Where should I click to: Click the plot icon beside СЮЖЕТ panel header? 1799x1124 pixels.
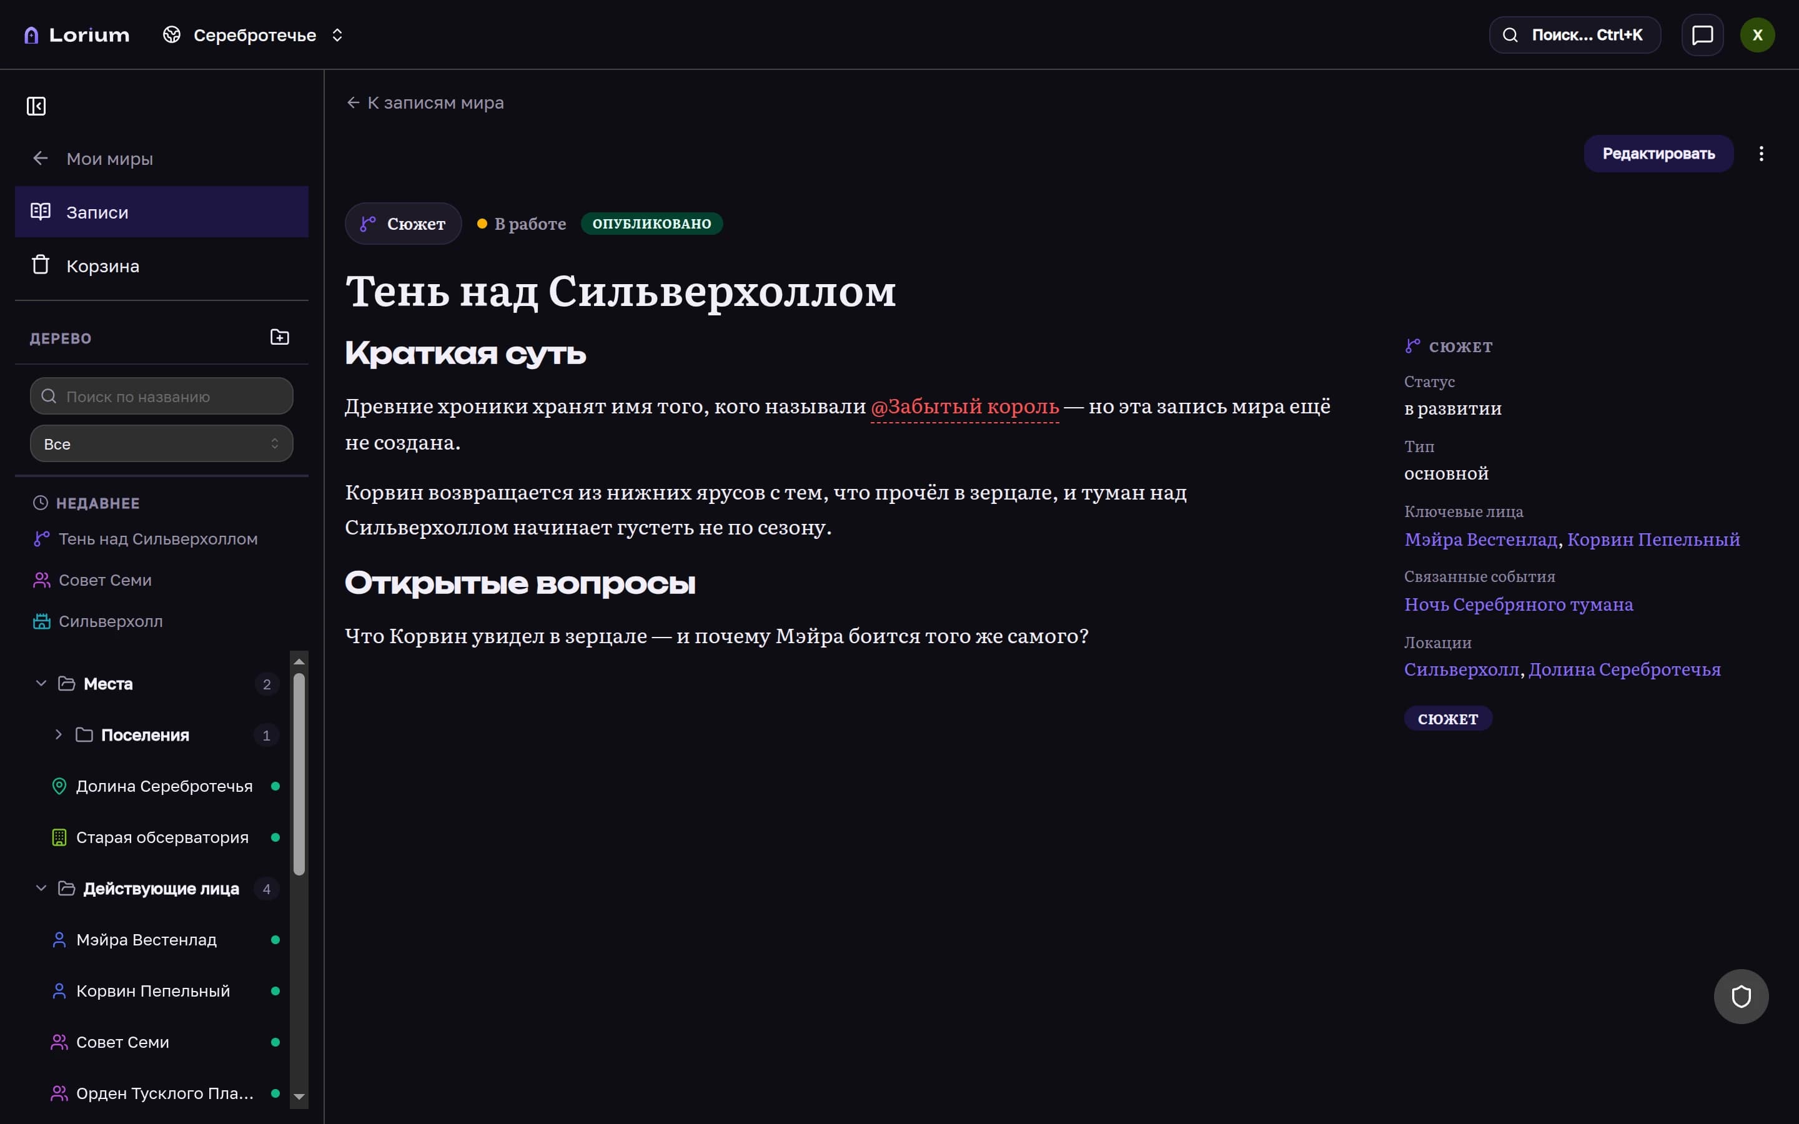(x=1412, y=347)
